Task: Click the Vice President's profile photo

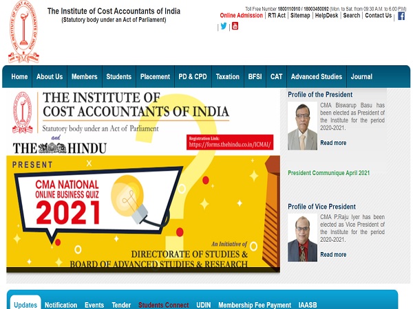Action: coord(302,238)
